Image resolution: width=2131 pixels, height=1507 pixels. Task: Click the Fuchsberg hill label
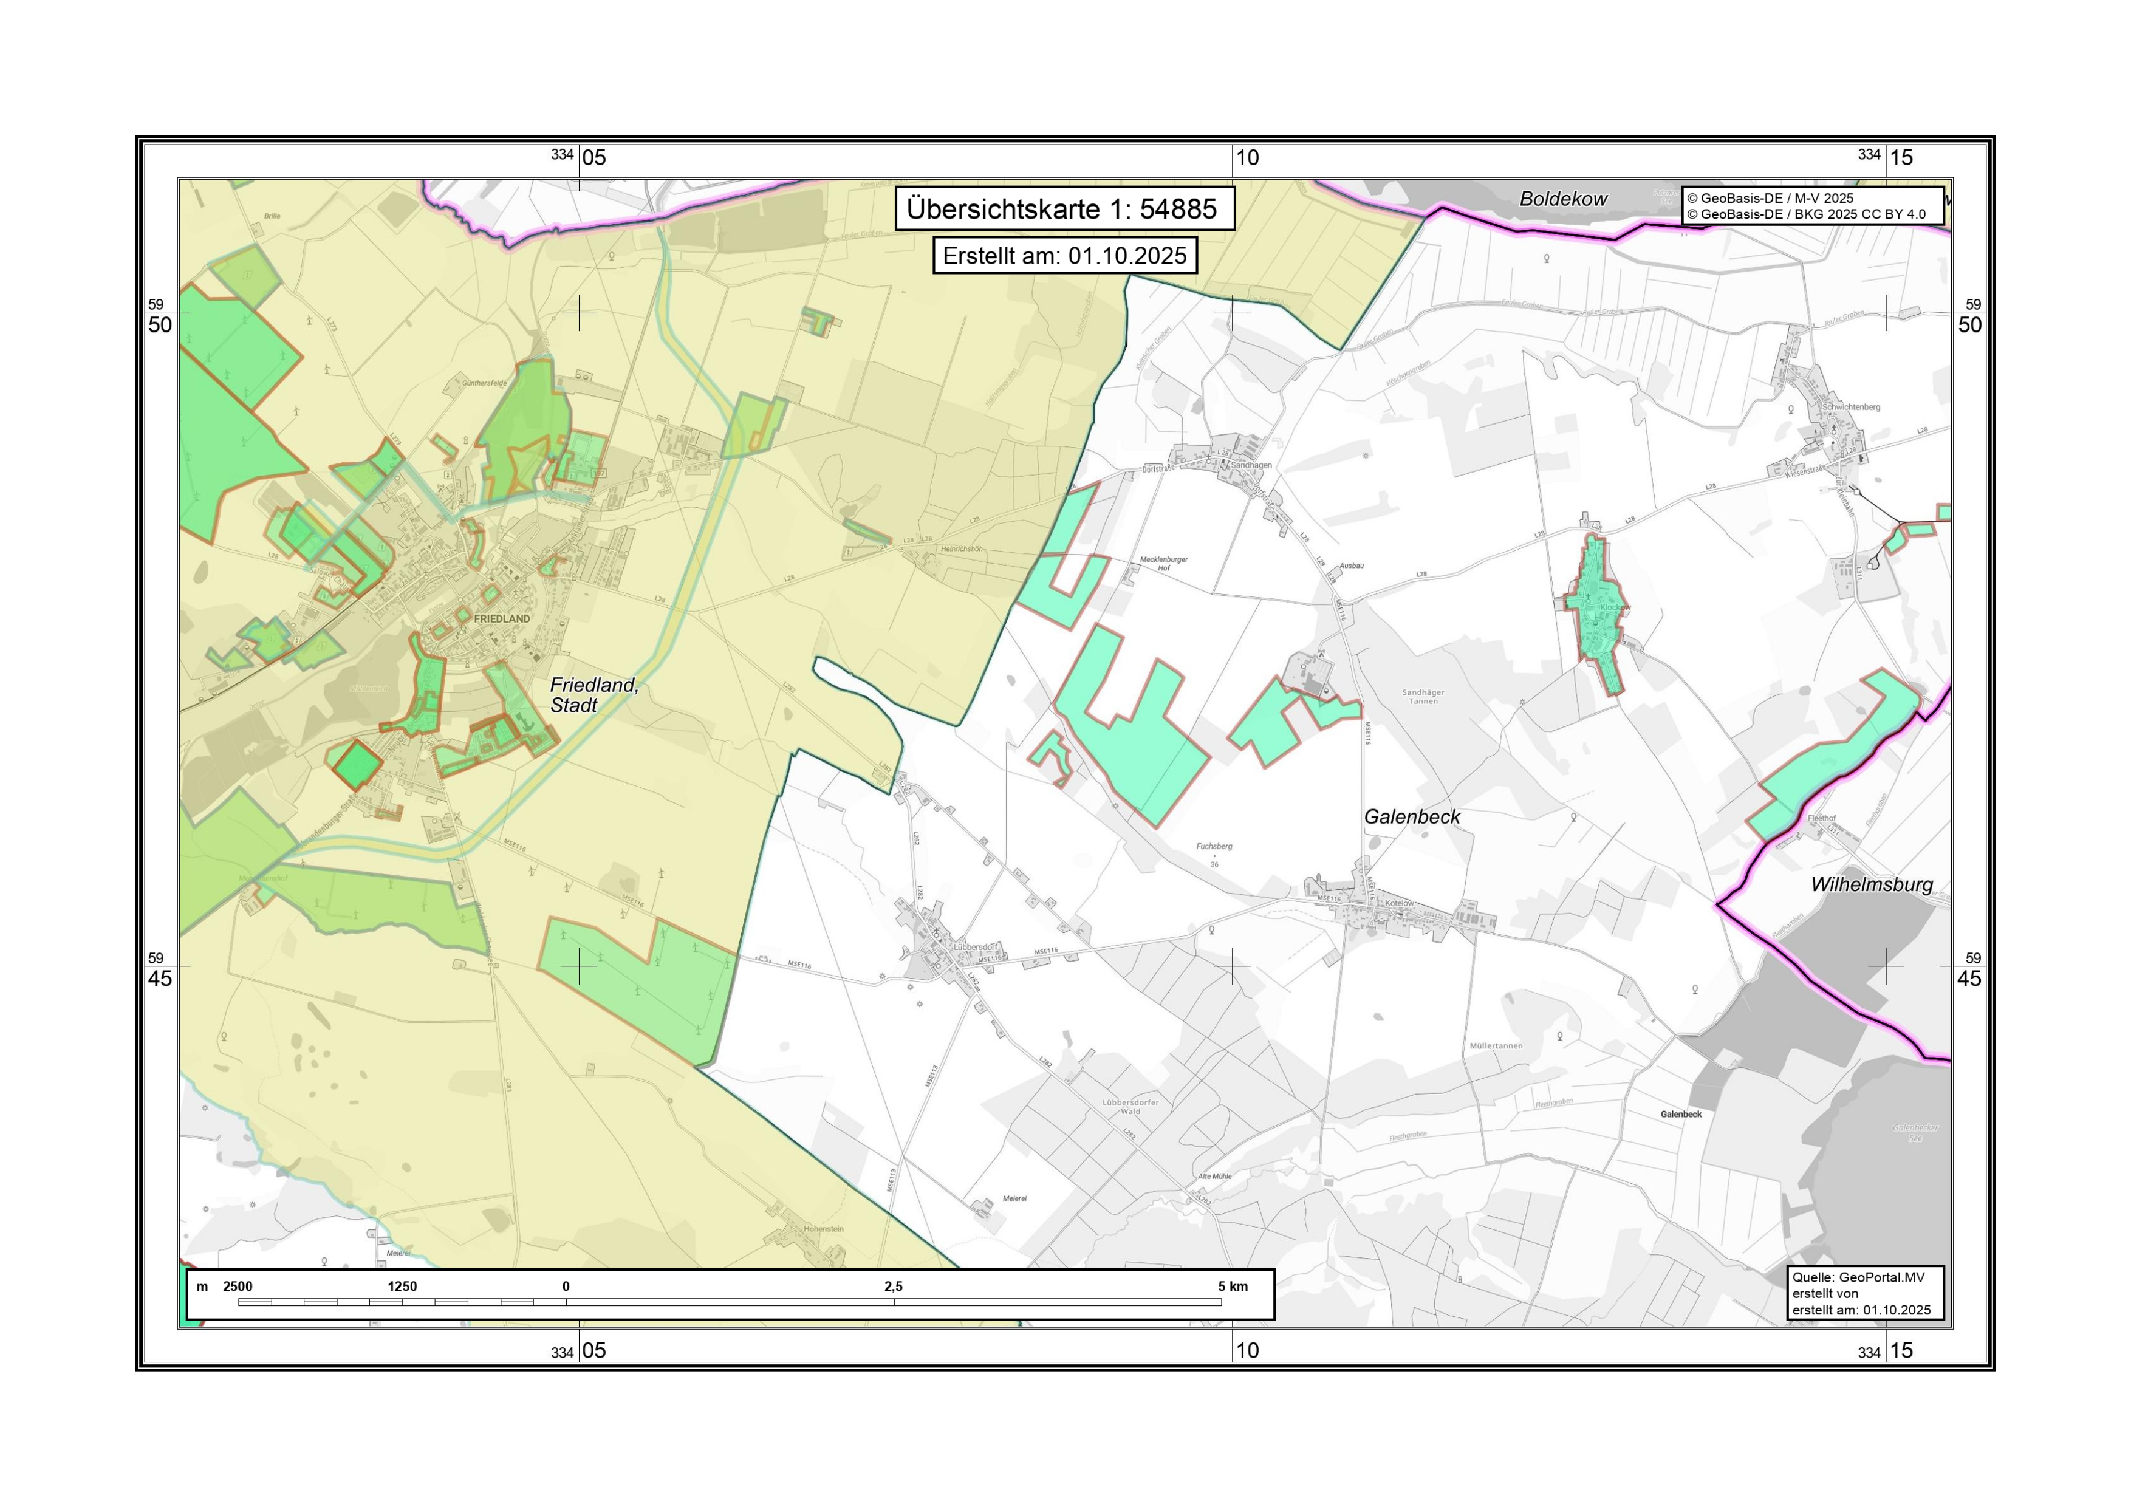[x=1214, y=846]
